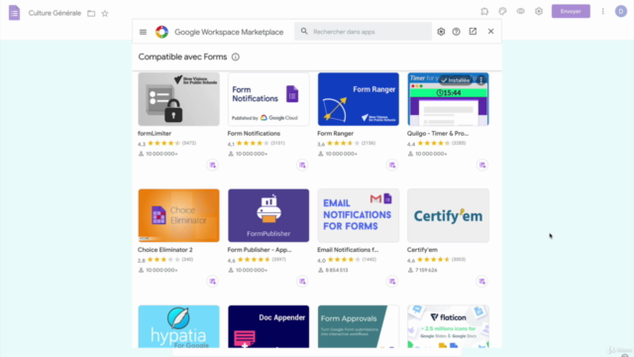Click the 'Form Publisher - App...' title
This screenshot has width=634, height=357.
(260, 250)
